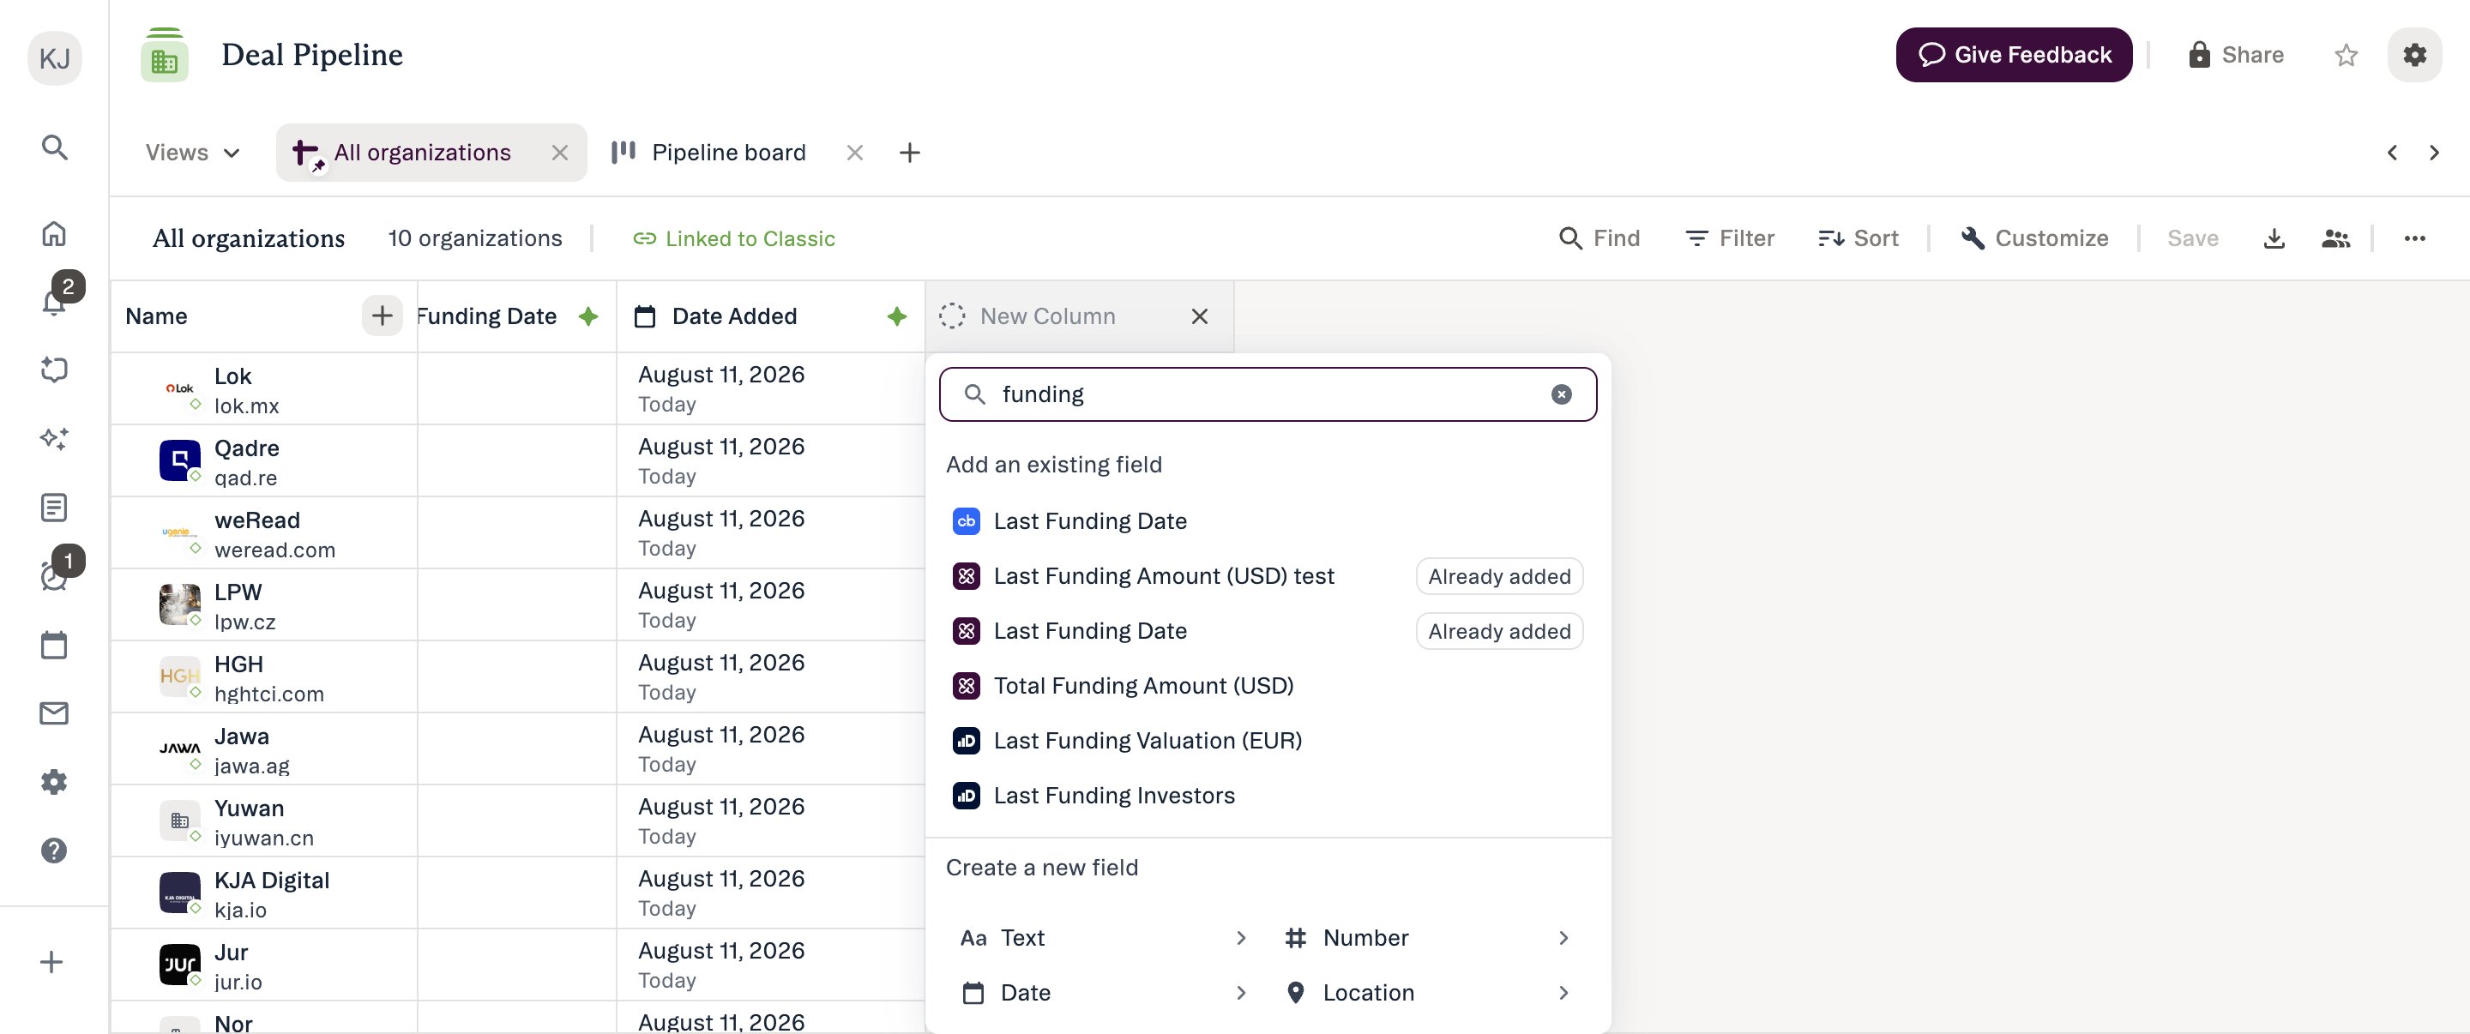
Task: Click the add column plus beside Name
Action: pyautogui.click(x=382, y=316)
